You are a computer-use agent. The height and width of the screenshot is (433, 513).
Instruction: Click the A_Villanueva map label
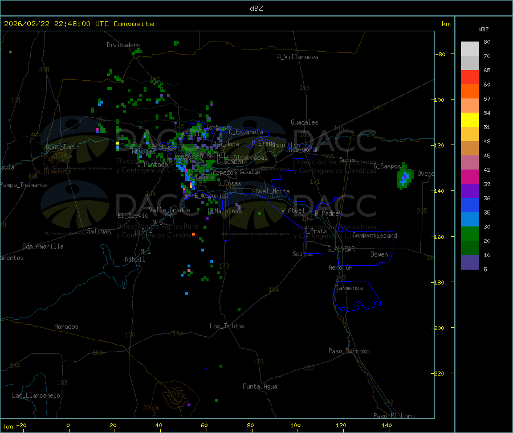(298, 57)
